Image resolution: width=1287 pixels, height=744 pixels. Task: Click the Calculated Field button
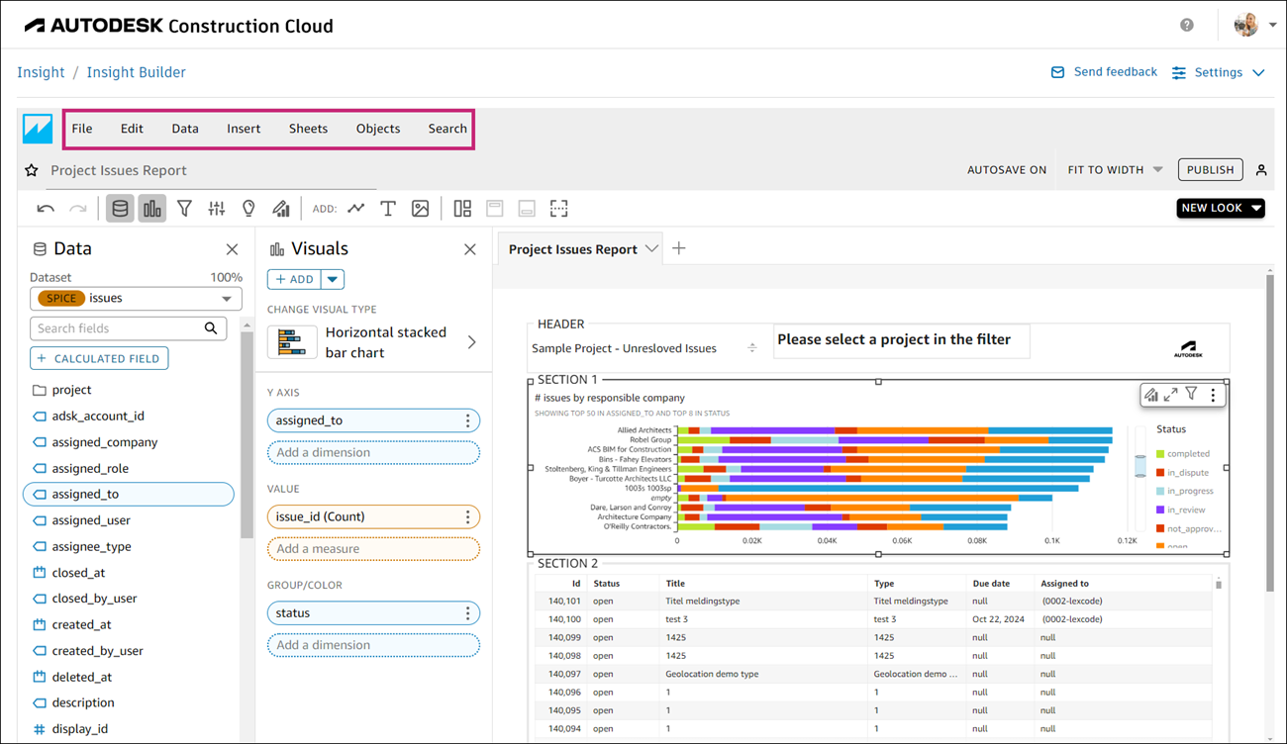pyautogui.click(x=99, y=358)
